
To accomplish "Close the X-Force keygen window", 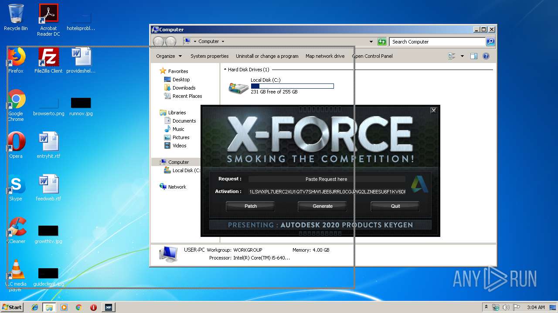I will click(x=433, y=110).
